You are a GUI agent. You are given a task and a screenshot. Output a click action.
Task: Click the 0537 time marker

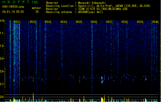(x=109, y=22)
